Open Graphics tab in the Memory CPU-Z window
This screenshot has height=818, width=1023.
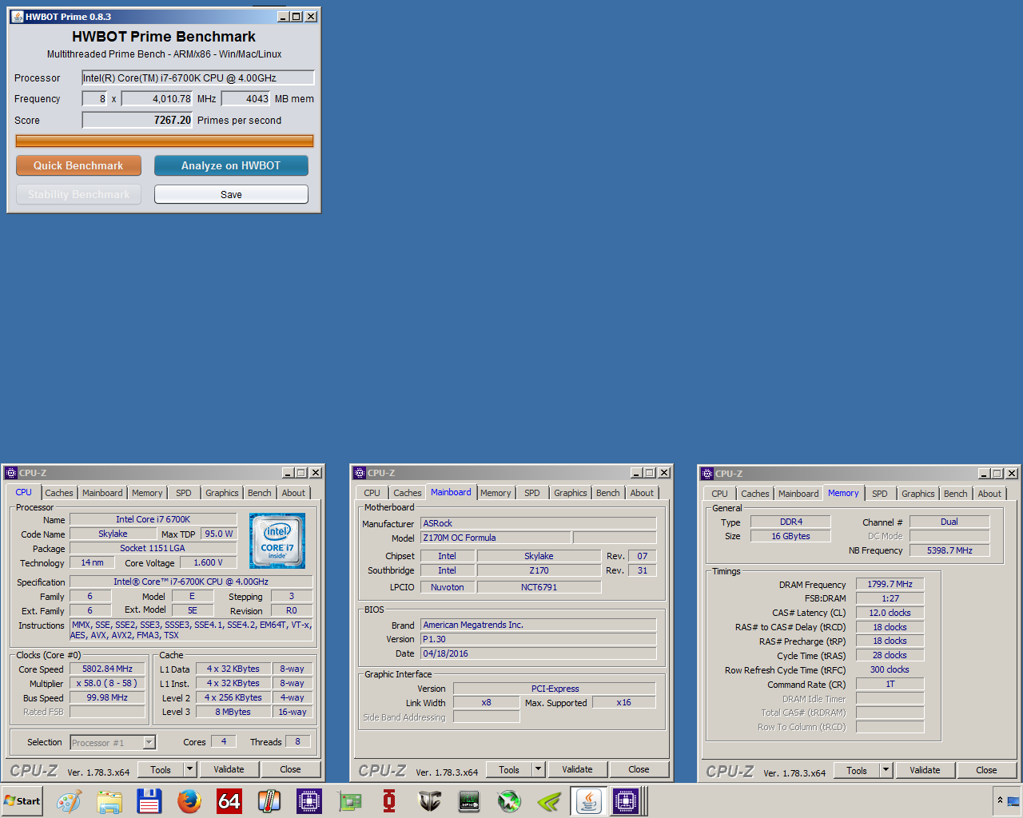[918, 494]
